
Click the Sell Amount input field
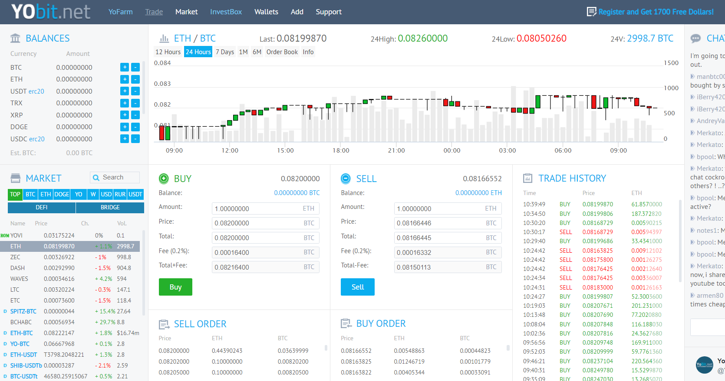pos(448,208)
